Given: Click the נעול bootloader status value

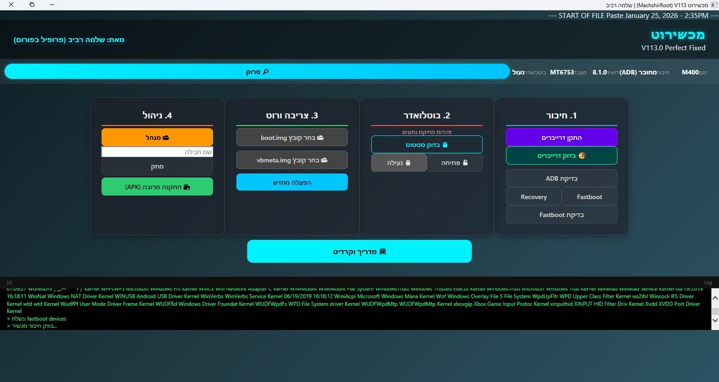Looking at the screenshot, I should pyautogui.click(x=518, y=72).
